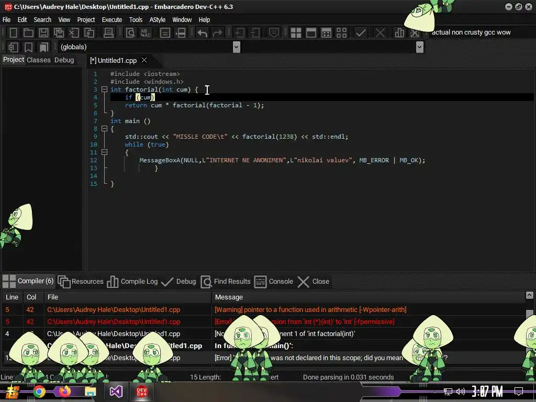The image size is (536, 402).
Task: Open the File menu
Action: click(x=6, y=20)
